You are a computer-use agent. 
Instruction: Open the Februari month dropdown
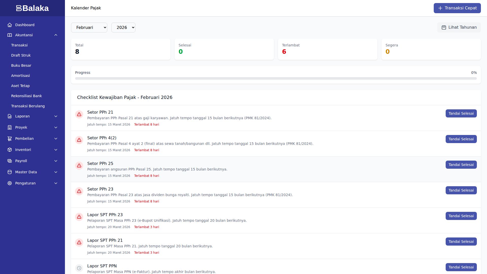[89, 27]
